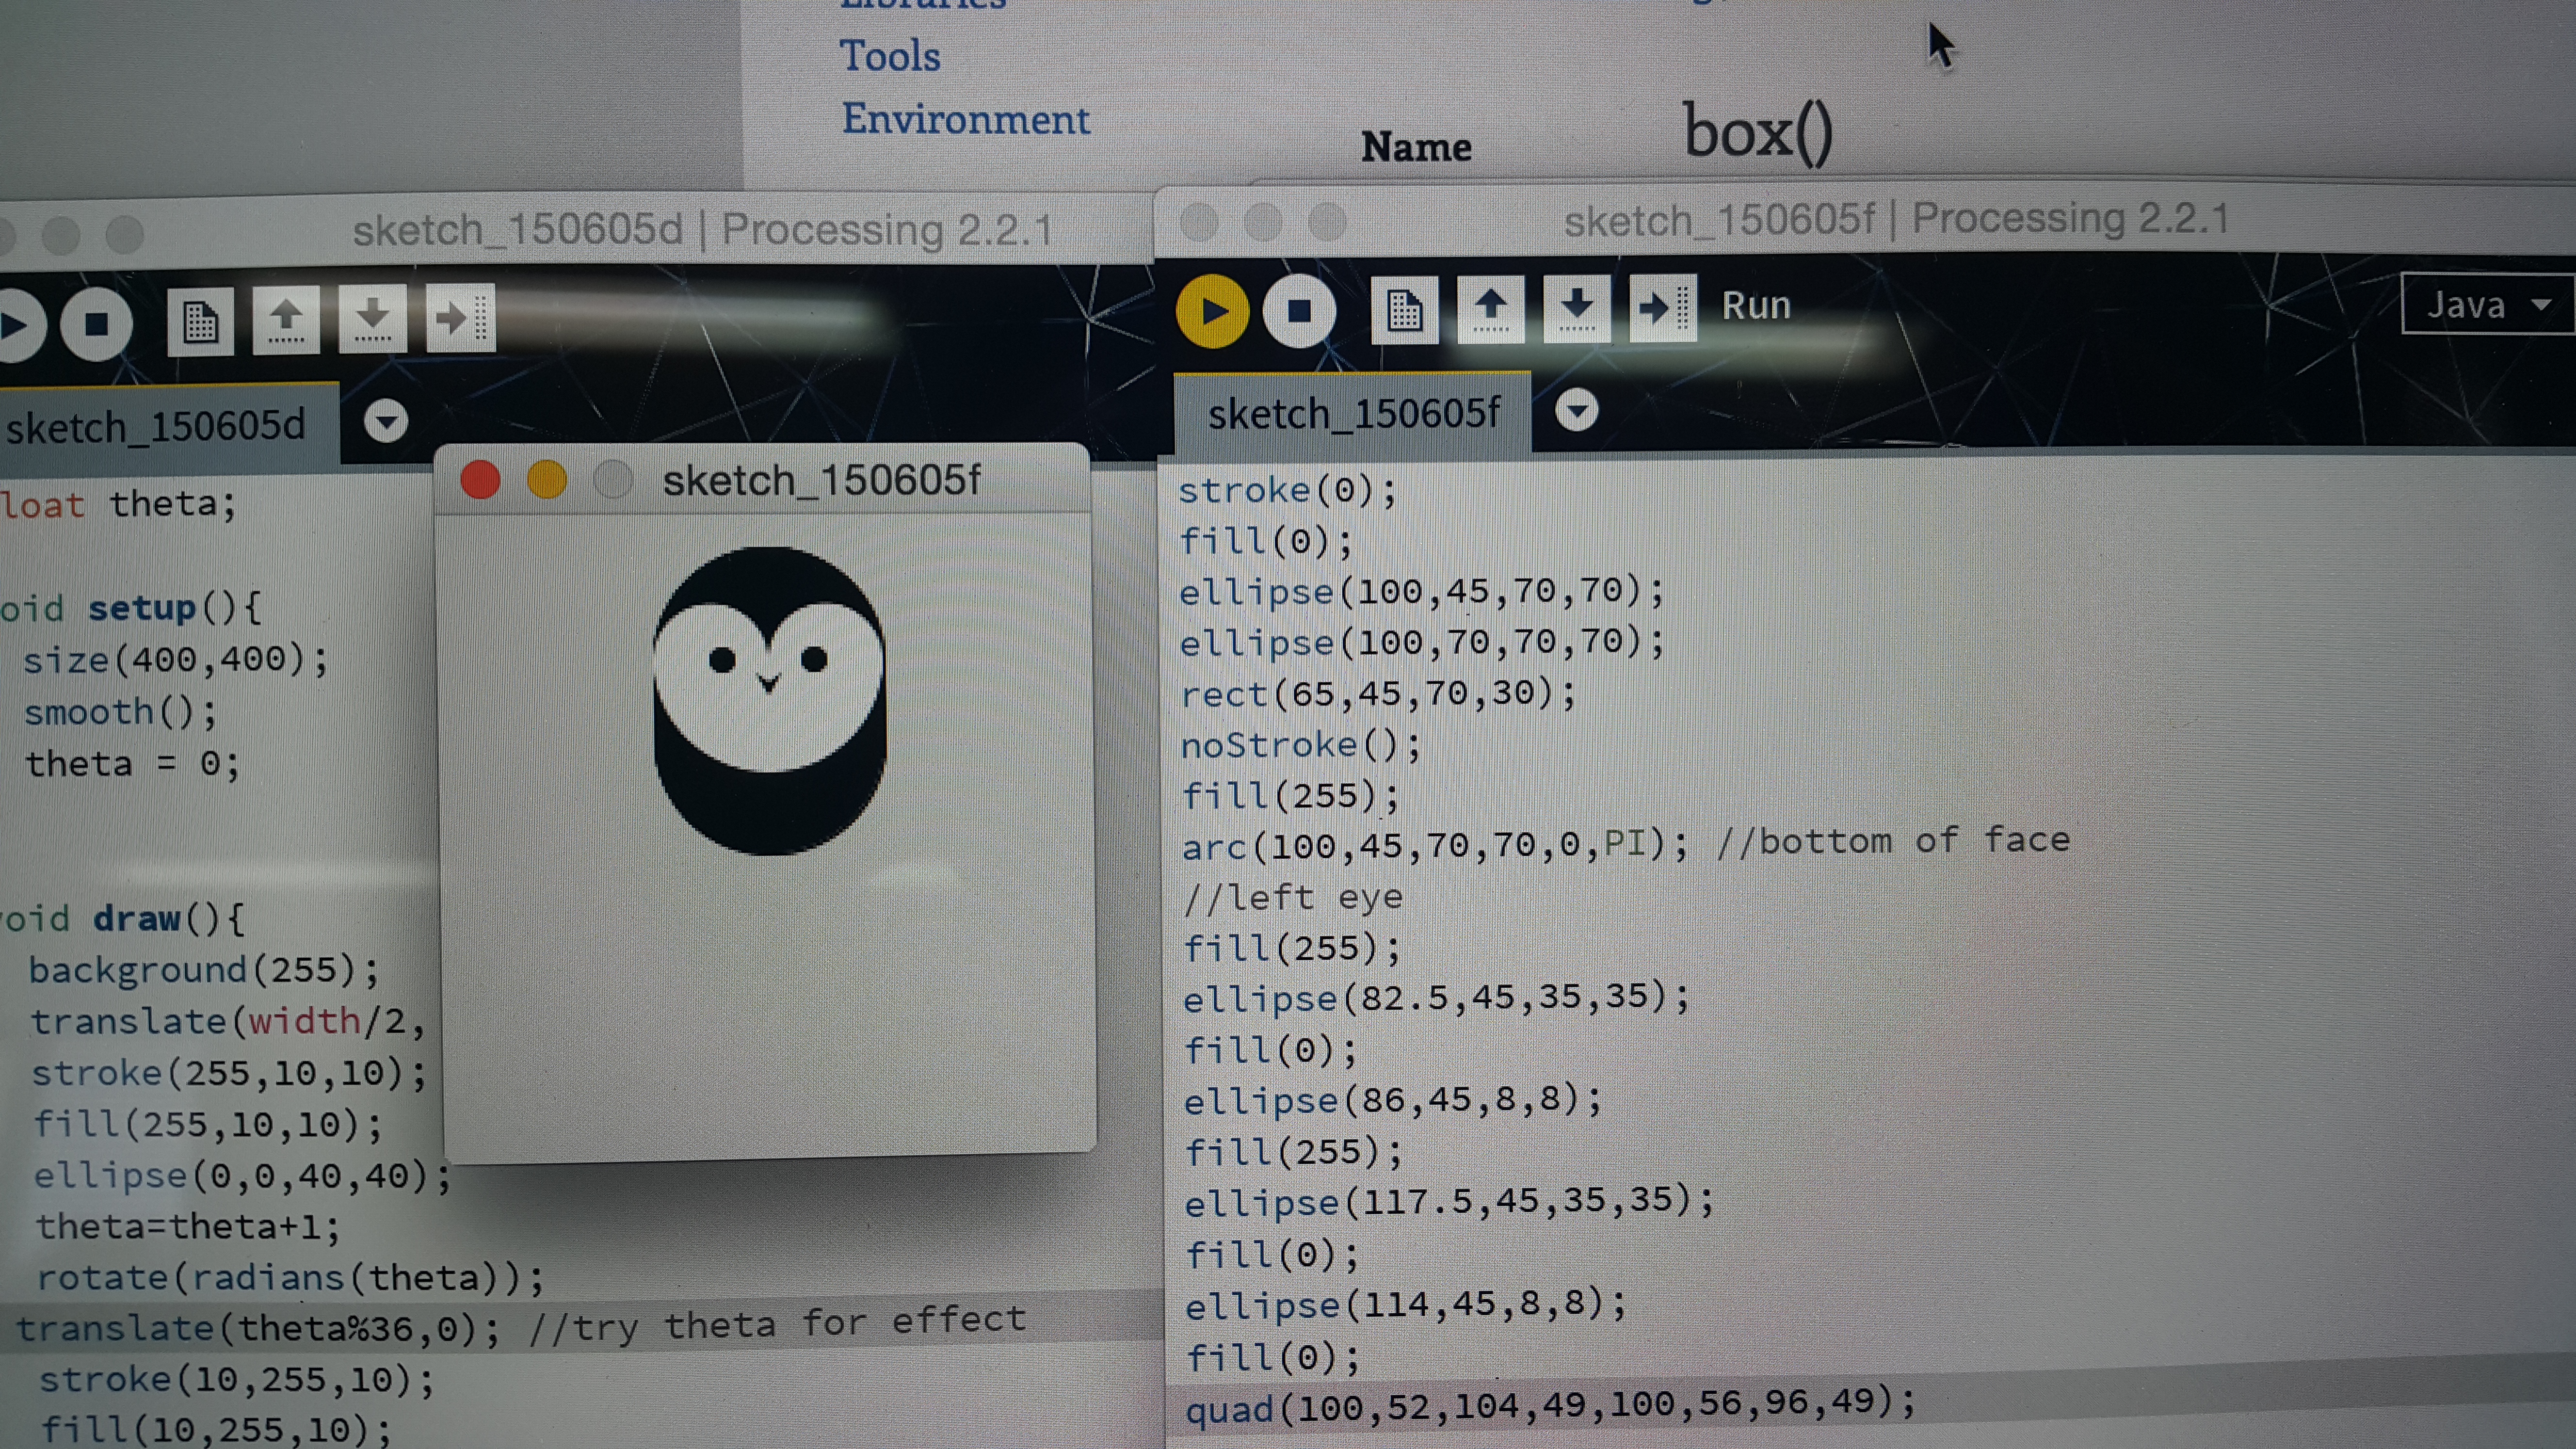Click the 'ellipse(114,45,8,8);' line

tap(1406, 1304)
